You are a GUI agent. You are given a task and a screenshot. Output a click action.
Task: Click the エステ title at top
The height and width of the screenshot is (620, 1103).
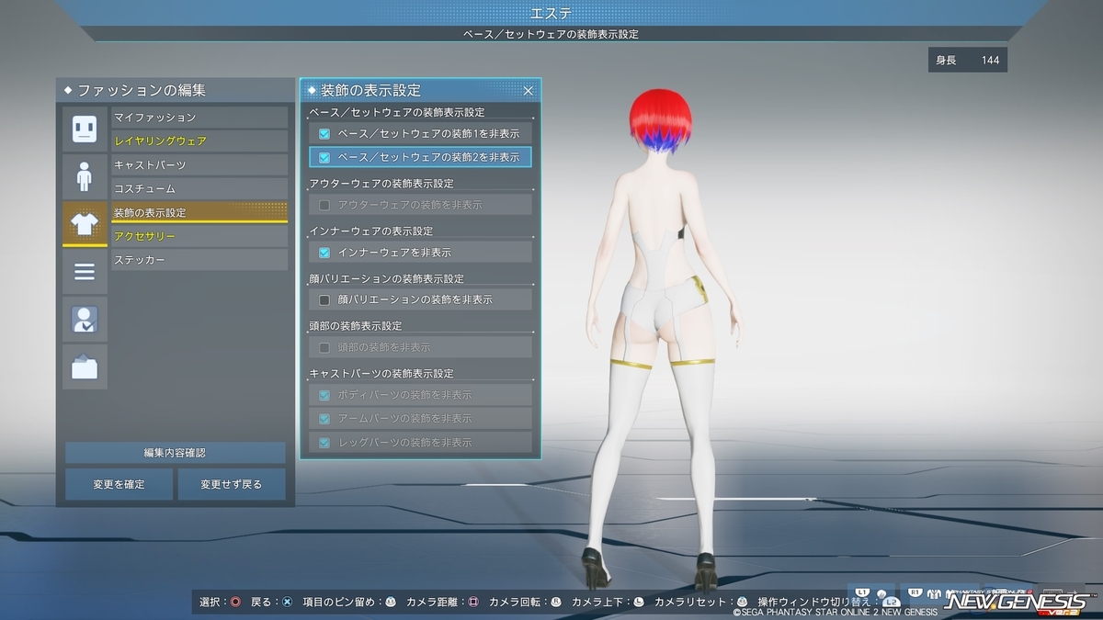[551, 12]
